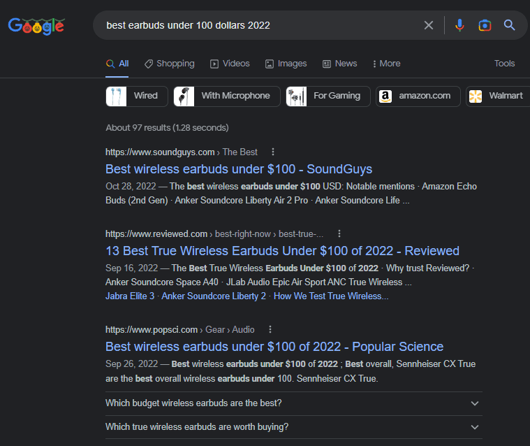Expand 'Which true wireless earbuds are worth buying?'
The height and width of the screenshot is (446, 530).
pos(294,426)
